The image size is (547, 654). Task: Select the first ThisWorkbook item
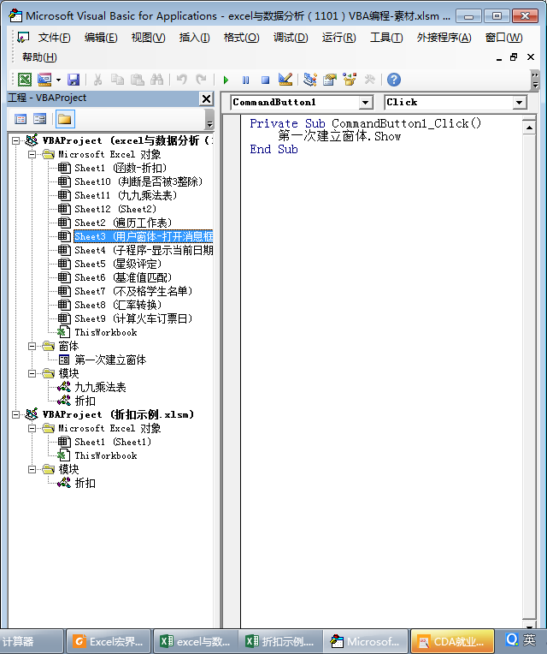click(x=106, y=333)
